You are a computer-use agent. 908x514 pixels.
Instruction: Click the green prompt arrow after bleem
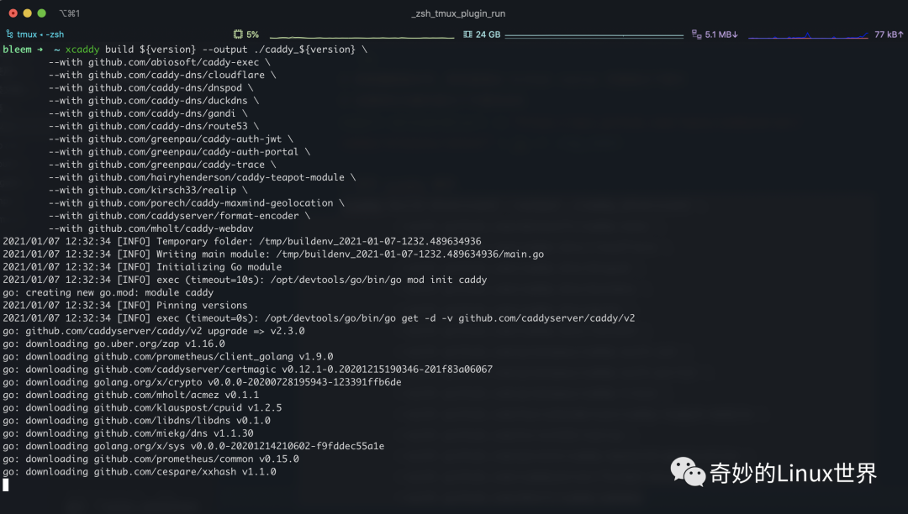(x=39, y=49)
